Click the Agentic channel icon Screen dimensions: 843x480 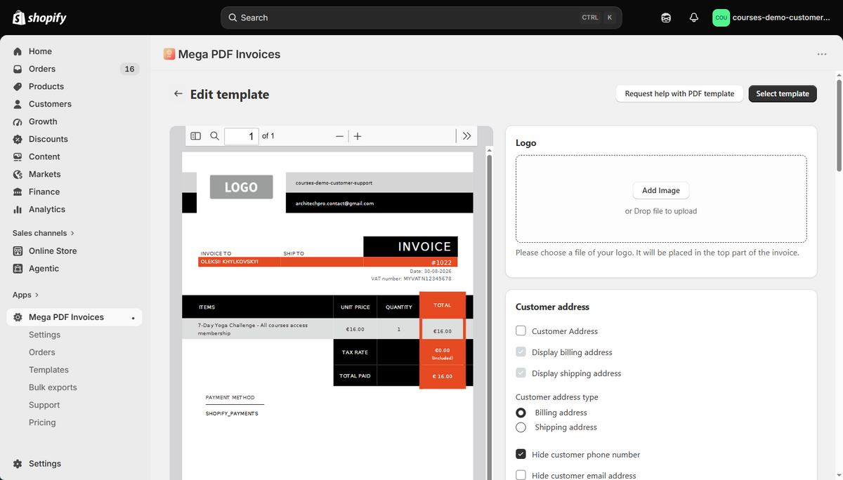(x=18, y=268)
